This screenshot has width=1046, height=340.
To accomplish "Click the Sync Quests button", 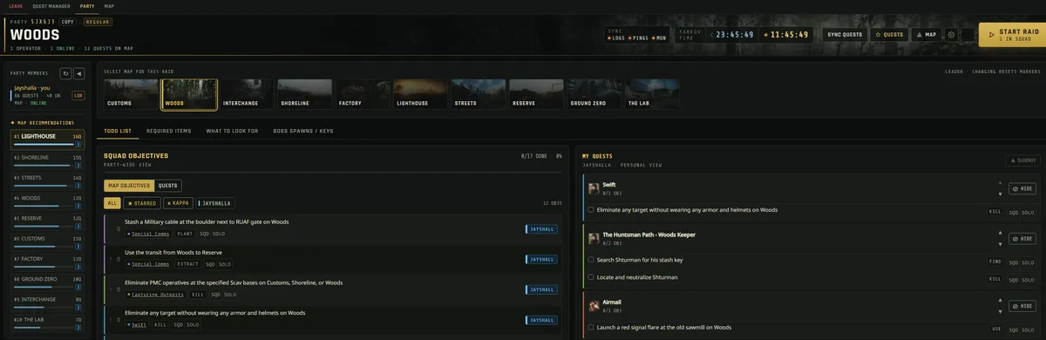I will [x=845, y=35].
